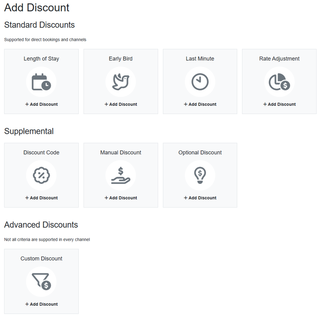
Task: Add an Optional Discount
Action: 200,198
